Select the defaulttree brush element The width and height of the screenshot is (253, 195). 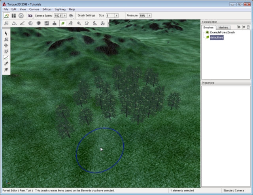[x=217, y=37]
